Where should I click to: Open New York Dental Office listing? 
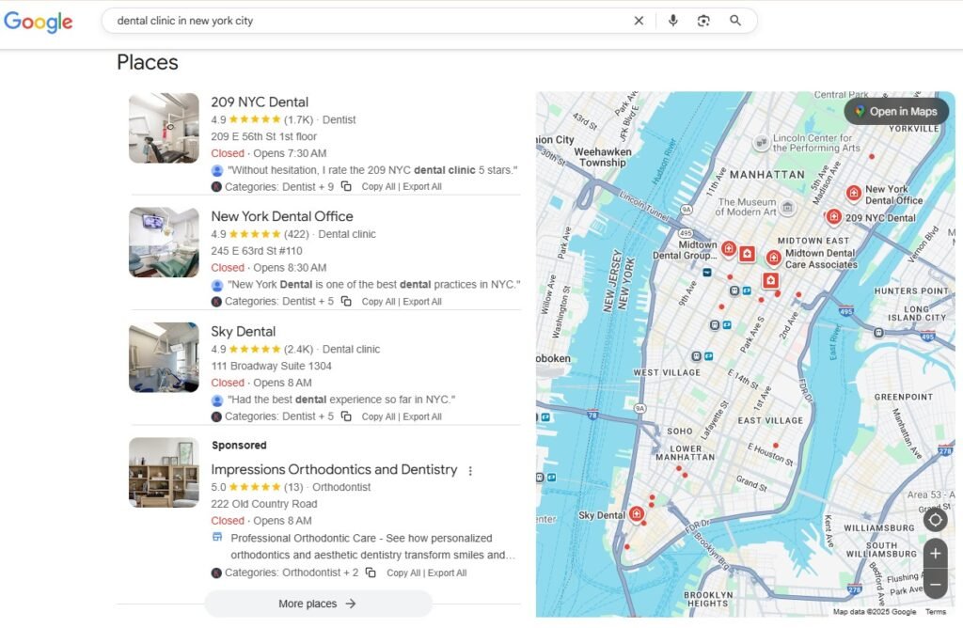(282, 216)
